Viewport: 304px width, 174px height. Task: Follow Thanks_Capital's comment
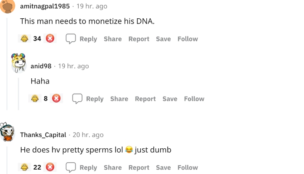click(188, 167)
